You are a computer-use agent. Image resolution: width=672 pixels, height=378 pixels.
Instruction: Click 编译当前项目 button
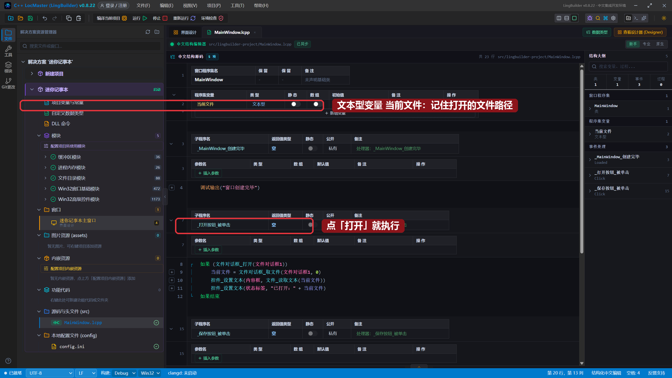pos(112,18)
